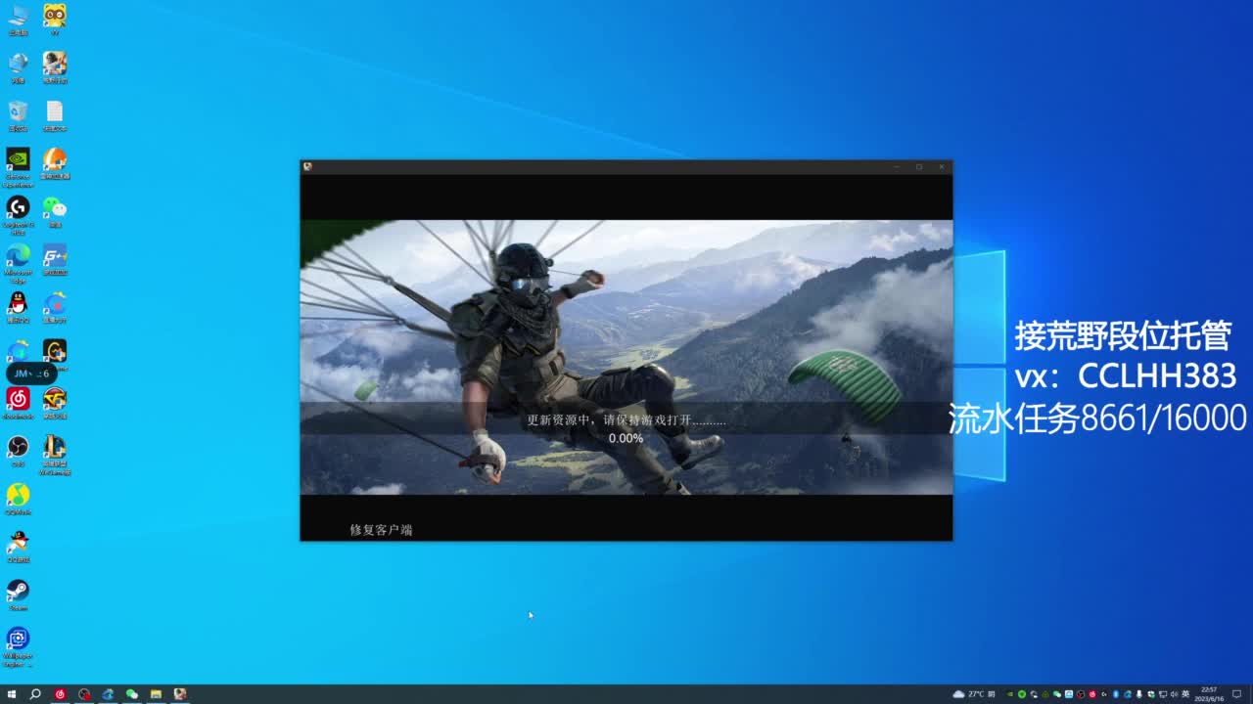1253x704 pixels.
Task: Launch Steam desktop shortcut
Action: tap(18, 594)
